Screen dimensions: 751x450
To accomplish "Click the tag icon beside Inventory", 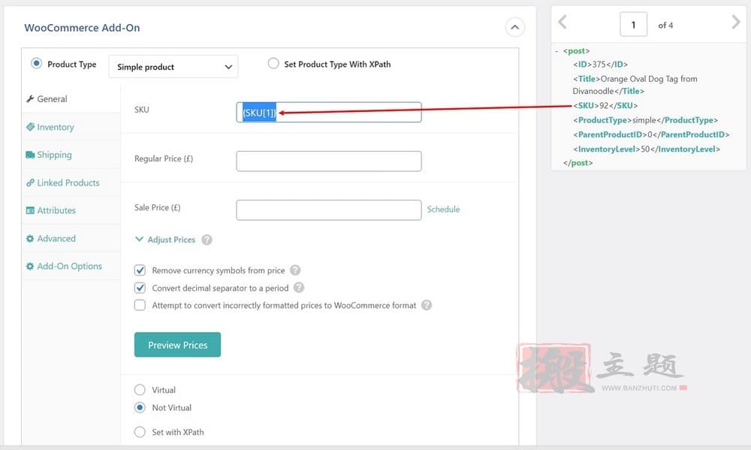I will pos(30,127).
